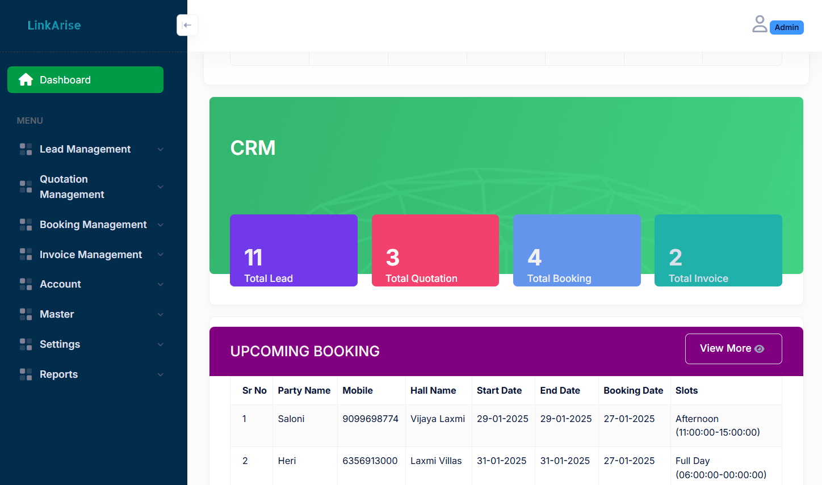Click the Reports sidebar icon
Image resolution: width=822 pixels, height=485 pixels.
click(25, 374)
